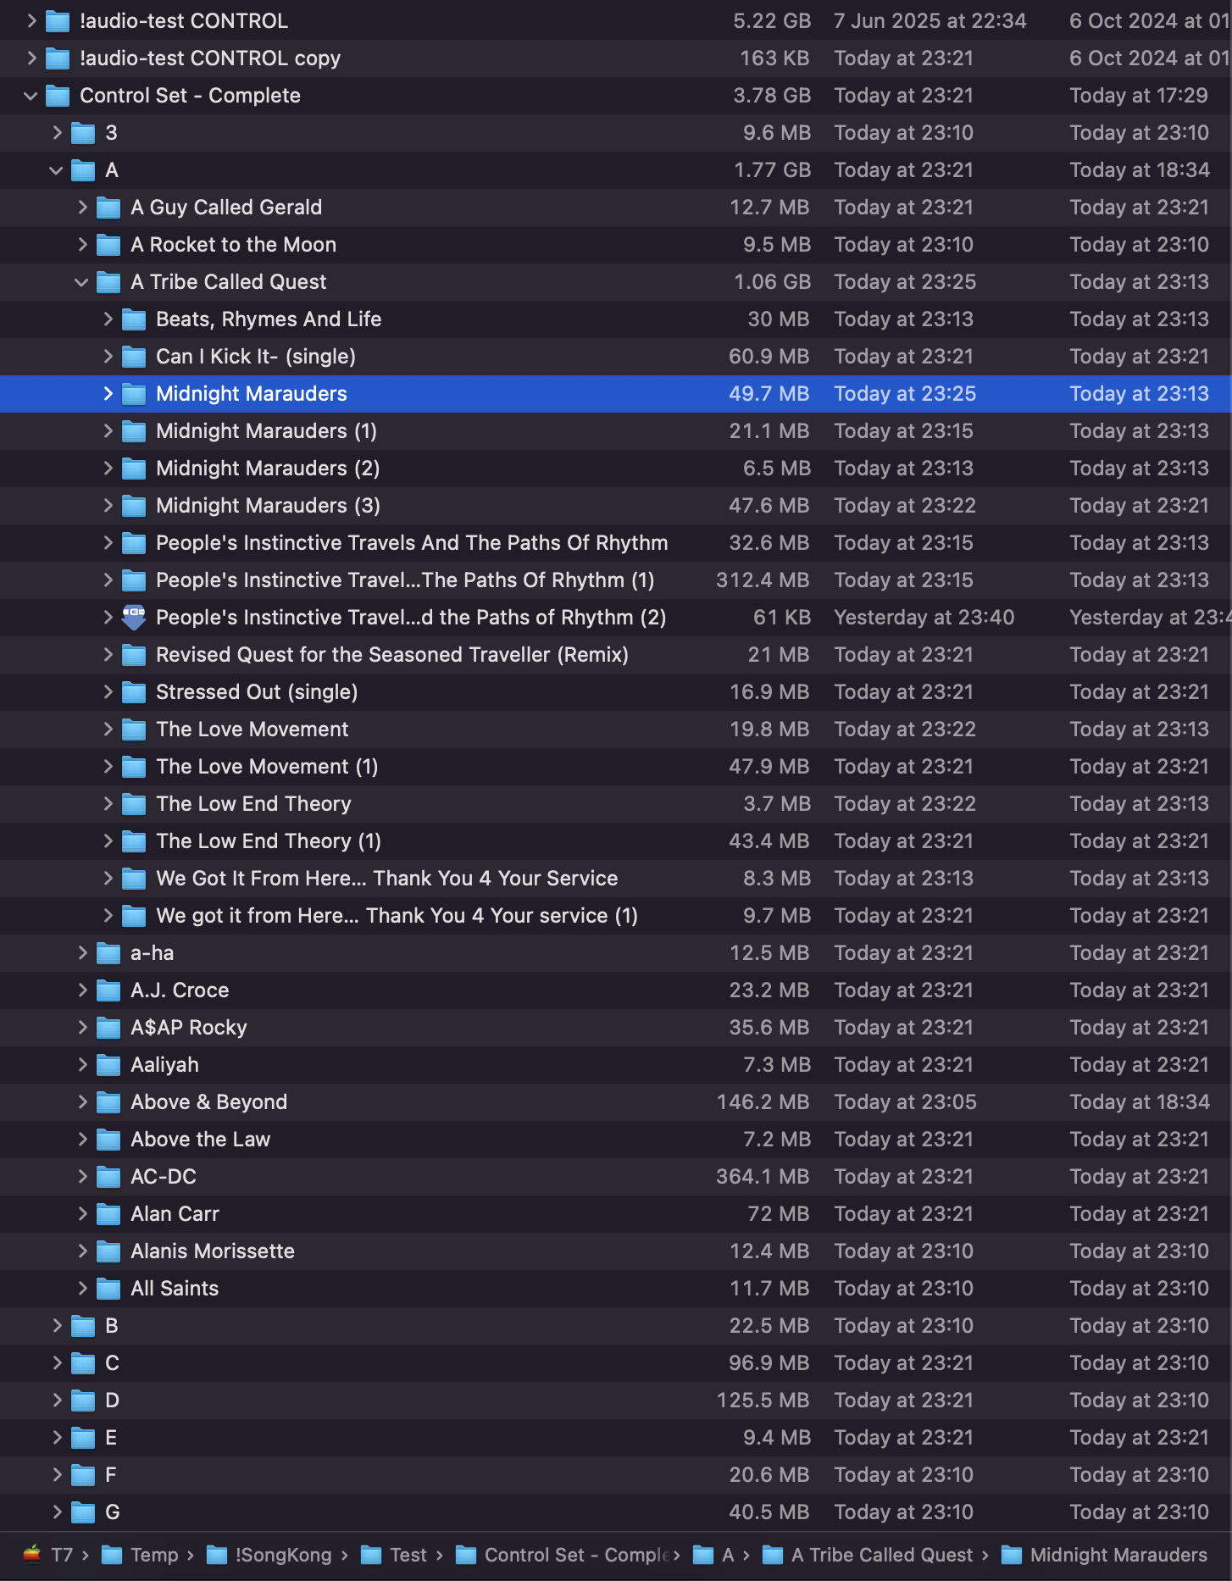Open A Tribe Called Quest in path bar
The image size is (1232, 1581).
[x=868, y=1555]
